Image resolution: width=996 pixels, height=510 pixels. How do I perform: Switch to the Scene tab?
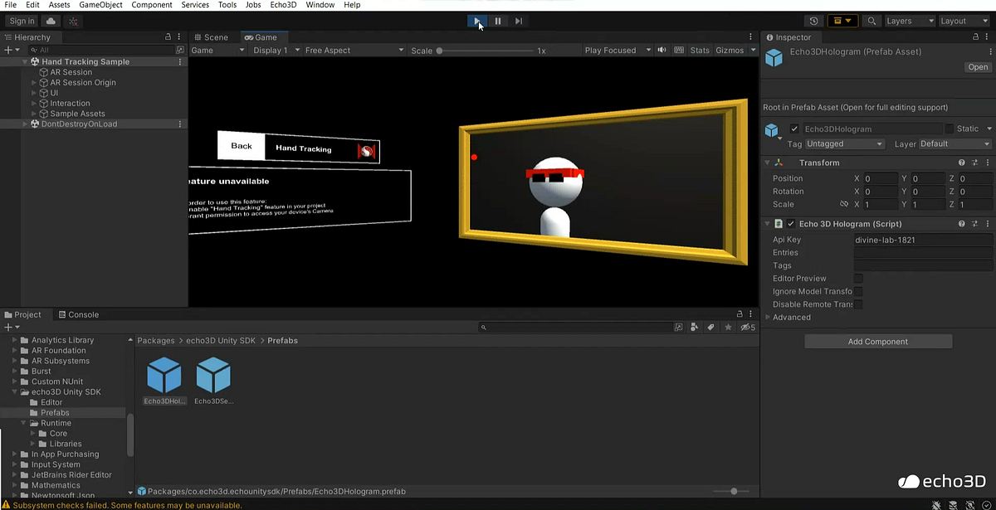[x=214, y=36]
